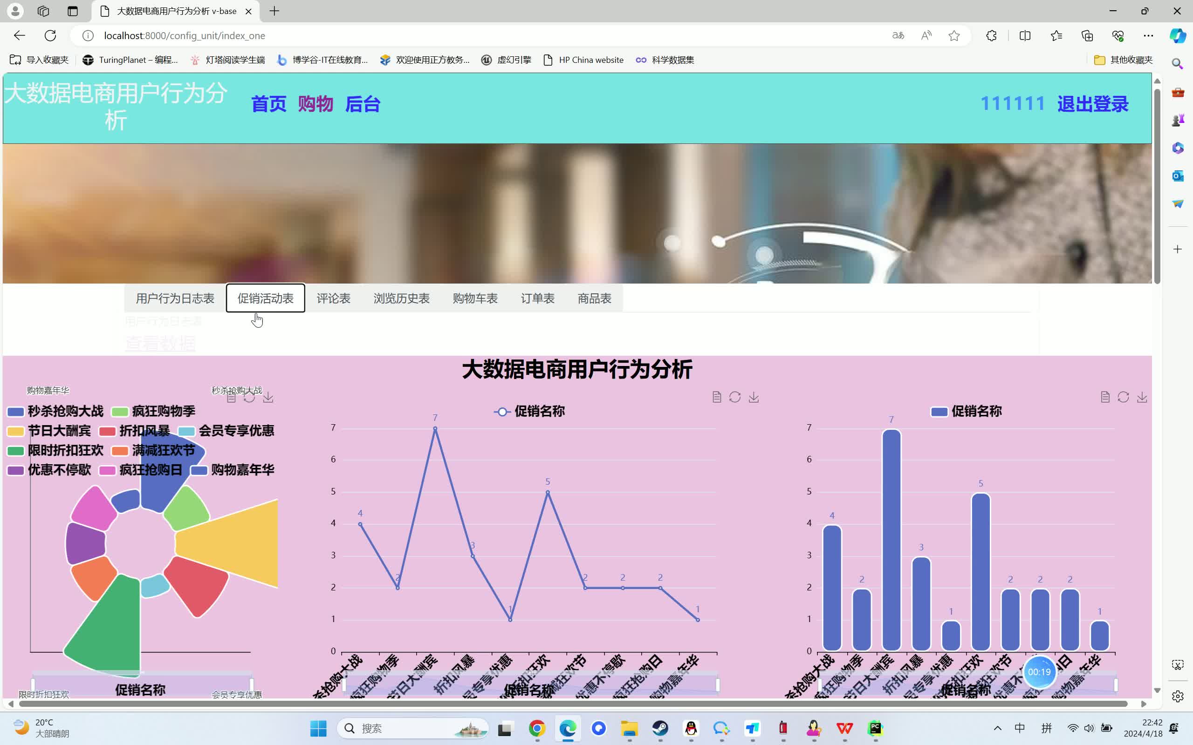Open data view of the line chart
1193x745 pixels.
point(716,397)
